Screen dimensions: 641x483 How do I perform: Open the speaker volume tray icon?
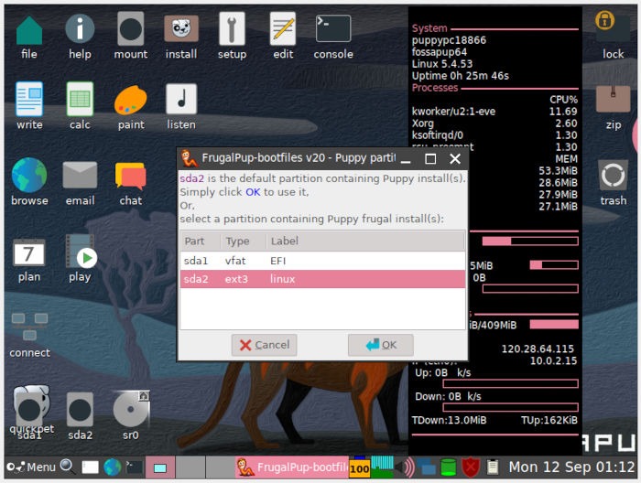(405, 467)
